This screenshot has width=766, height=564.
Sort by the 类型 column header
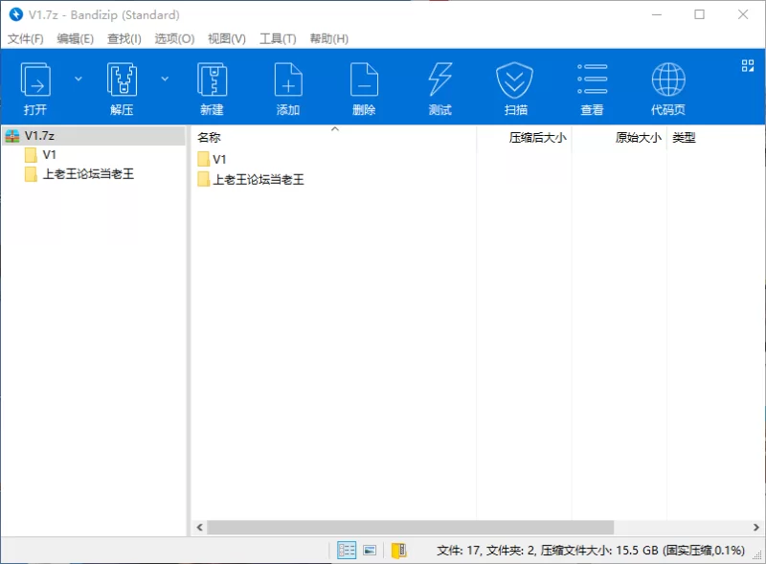point(684,137)
